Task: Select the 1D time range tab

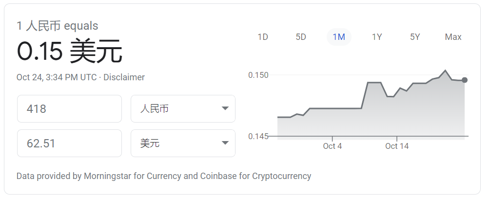Action: [x=263, y=37]
